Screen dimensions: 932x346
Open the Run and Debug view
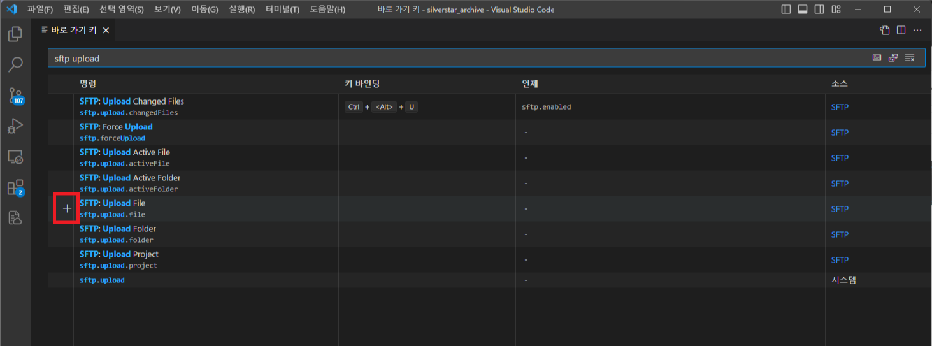coord(15,126)
